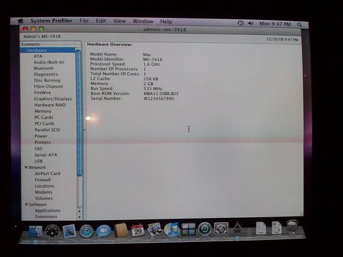The height and width of the screenshot is (257, 343).
Task: Click the volume icon in menu bar
Action: click(x=250, y=23)
